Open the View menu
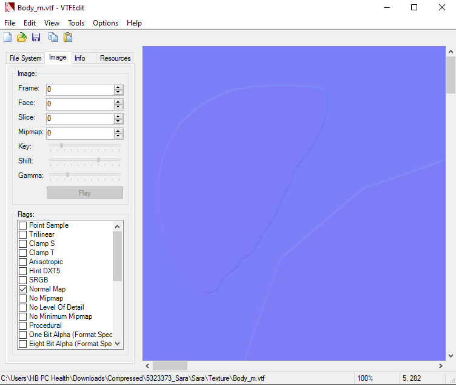456x385 pixels. [x=52, y=23]
